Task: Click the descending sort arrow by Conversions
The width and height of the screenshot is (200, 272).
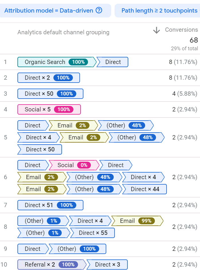Action: [156, 30]
